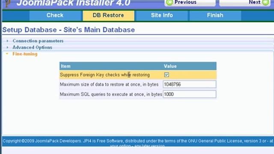Click the maximum SQL queries input field
Image resolution: width=274 pixels, height=154 pixels.
click(x=189, y=94)
